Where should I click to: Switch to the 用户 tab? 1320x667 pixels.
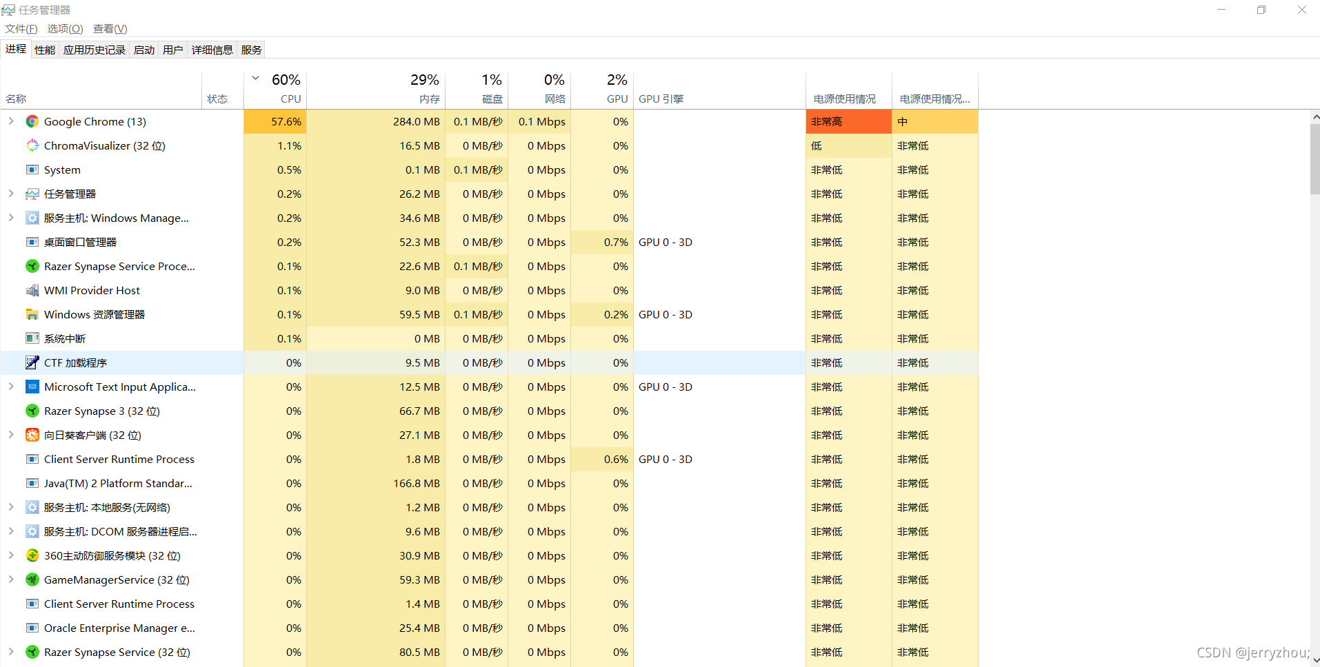click(173, 50)
